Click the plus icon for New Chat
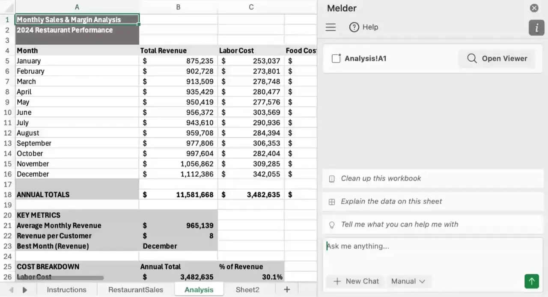548x297 pixels. [337, 281]
